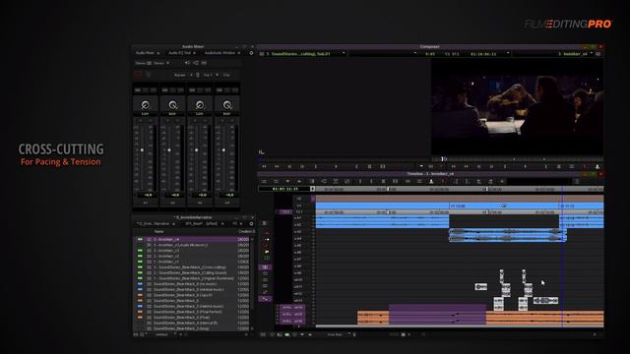Viewport: 630px width, 354px height.
Task: Open the Stereo mix mode dropdown
Action: point(161,63)
